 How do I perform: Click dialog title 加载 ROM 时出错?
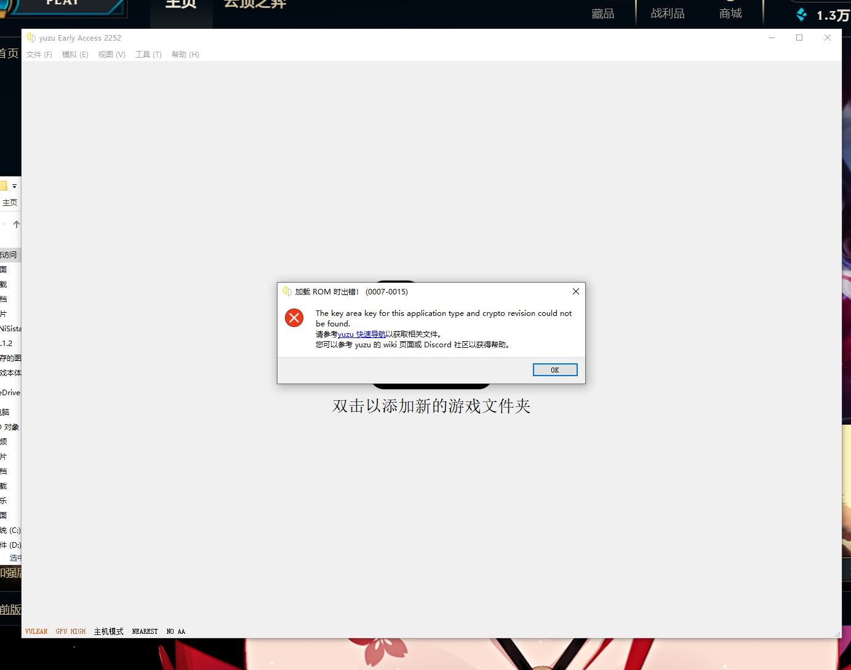pos(351,291)
